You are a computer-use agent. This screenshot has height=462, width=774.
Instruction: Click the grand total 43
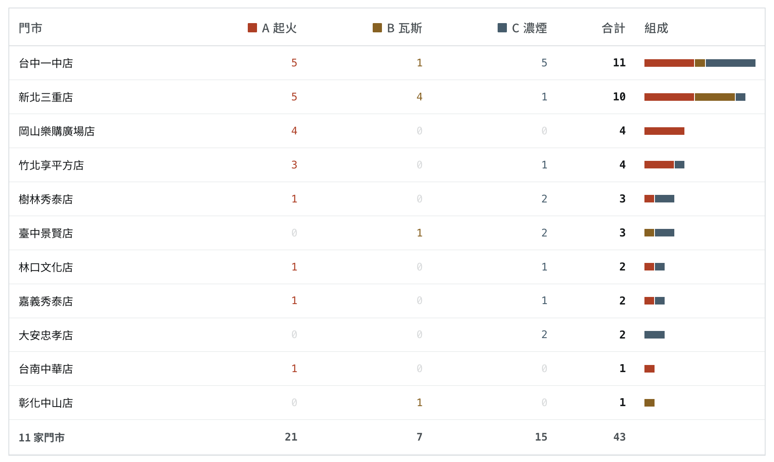pyautogui.click(x=619, y=437)
